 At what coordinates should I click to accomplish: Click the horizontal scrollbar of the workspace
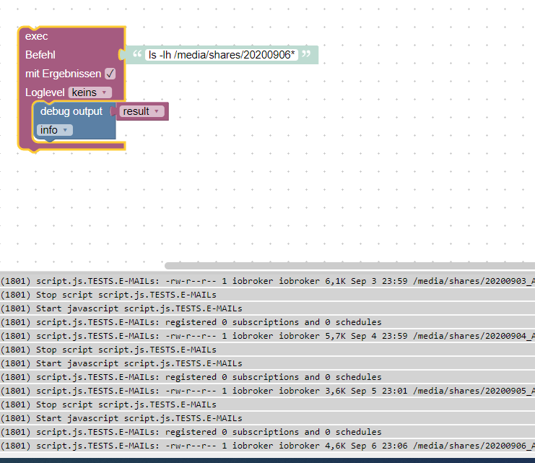click(x=349, y=266)
